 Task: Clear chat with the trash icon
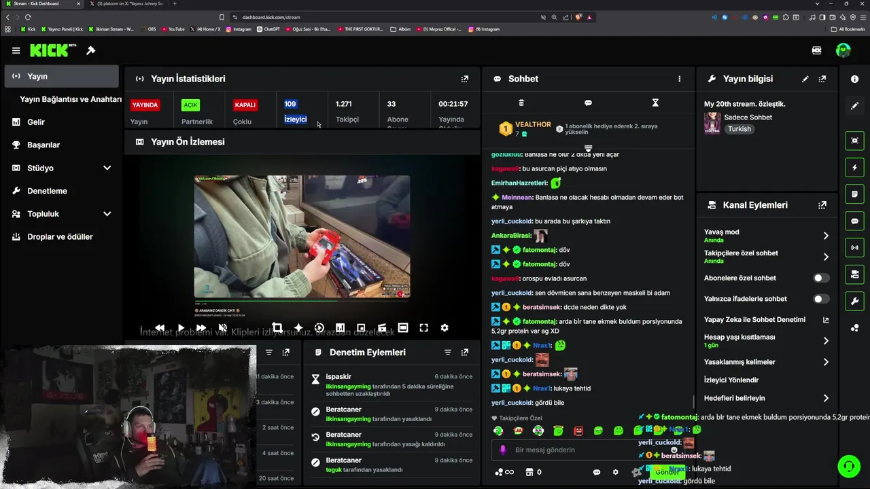[x=521, y=103]
